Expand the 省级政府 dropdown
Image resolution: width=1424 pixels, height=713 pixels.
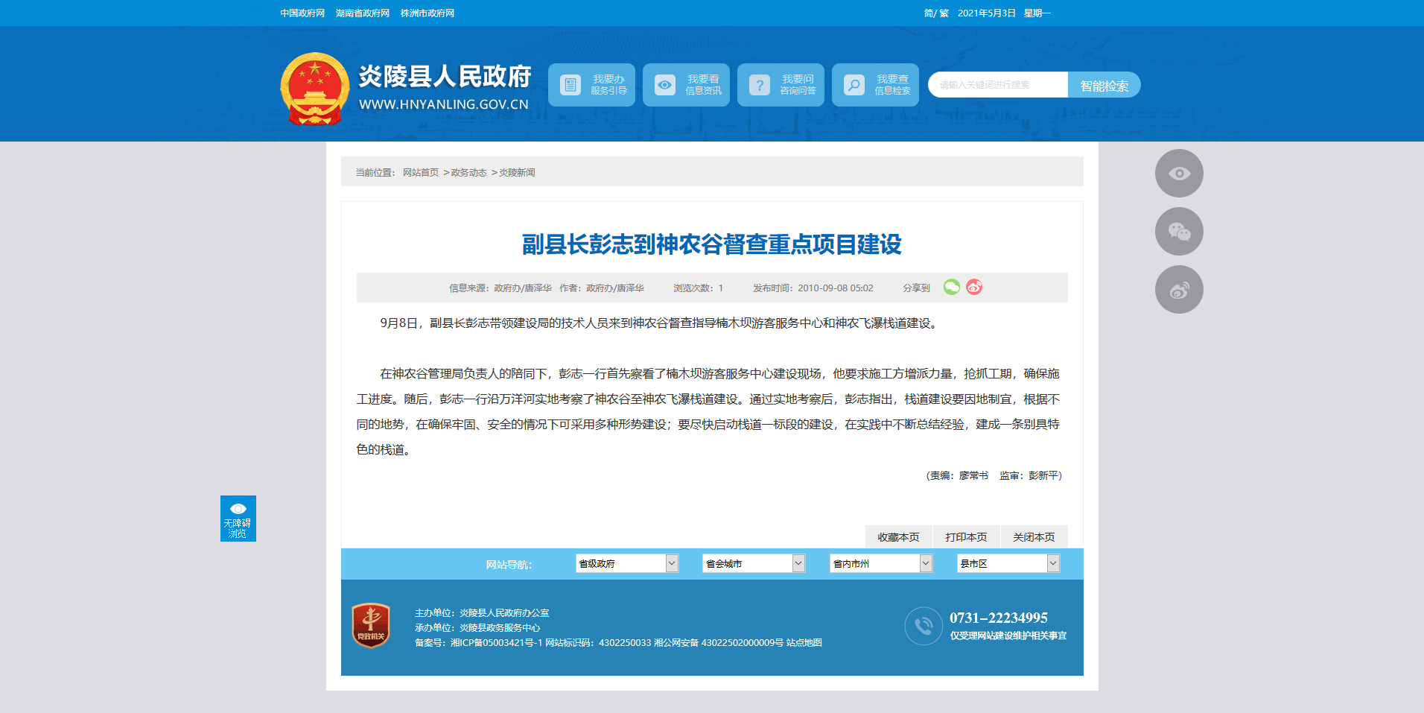627,563
